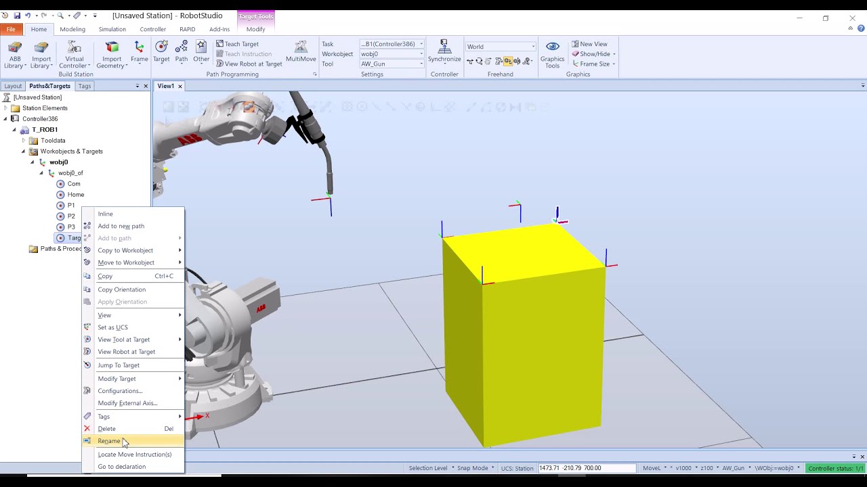Expand the Station Elements node
The width and height of the screenshot is (867, 487).
(6, 108)
